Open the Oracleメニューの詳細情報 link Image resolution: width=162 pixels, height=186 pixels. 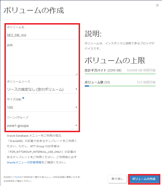pyautogui.click(x=24, y=162)
